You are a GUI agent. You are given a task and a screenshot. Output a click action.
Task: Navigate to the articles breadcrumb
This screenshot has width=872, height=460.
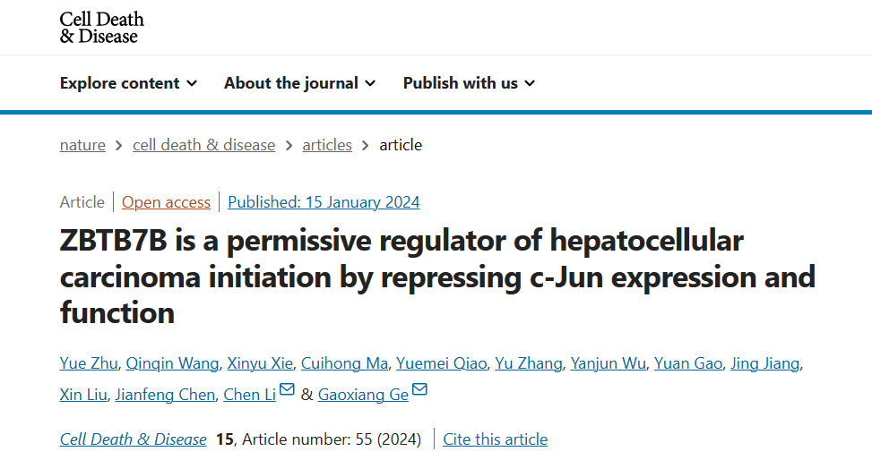(327, 145)
